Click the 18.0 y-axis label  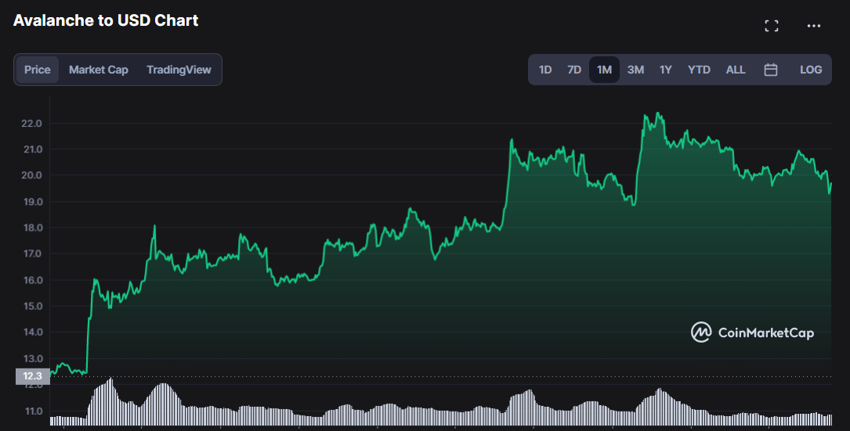(31, 228)
